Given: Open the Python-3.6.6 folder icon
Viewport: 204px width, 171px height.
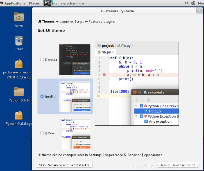Looking at the screenshot, I should [x=19, y=92].
